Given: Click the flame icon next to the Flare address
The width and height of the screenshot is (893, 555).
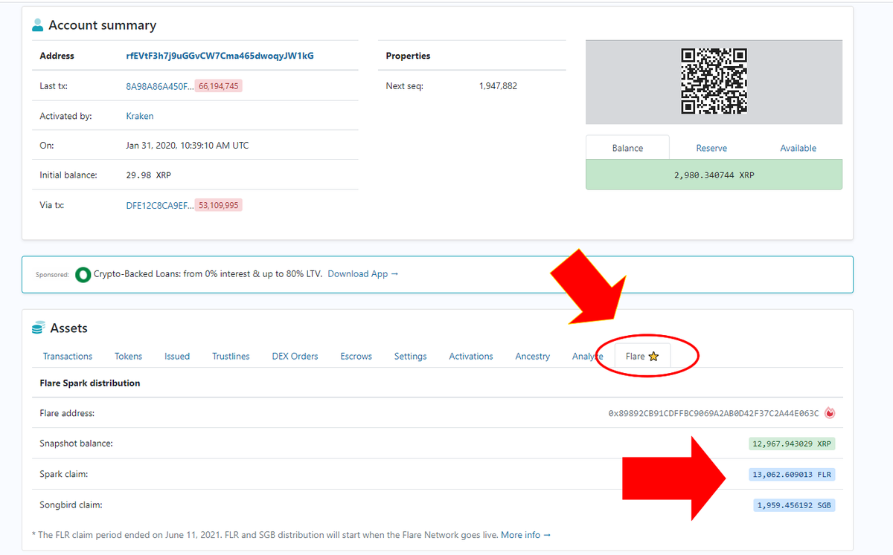Looking at the screenshot, I should 830,413.
